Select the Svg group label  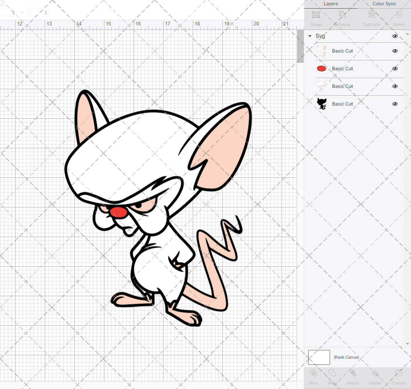point(320,36)
